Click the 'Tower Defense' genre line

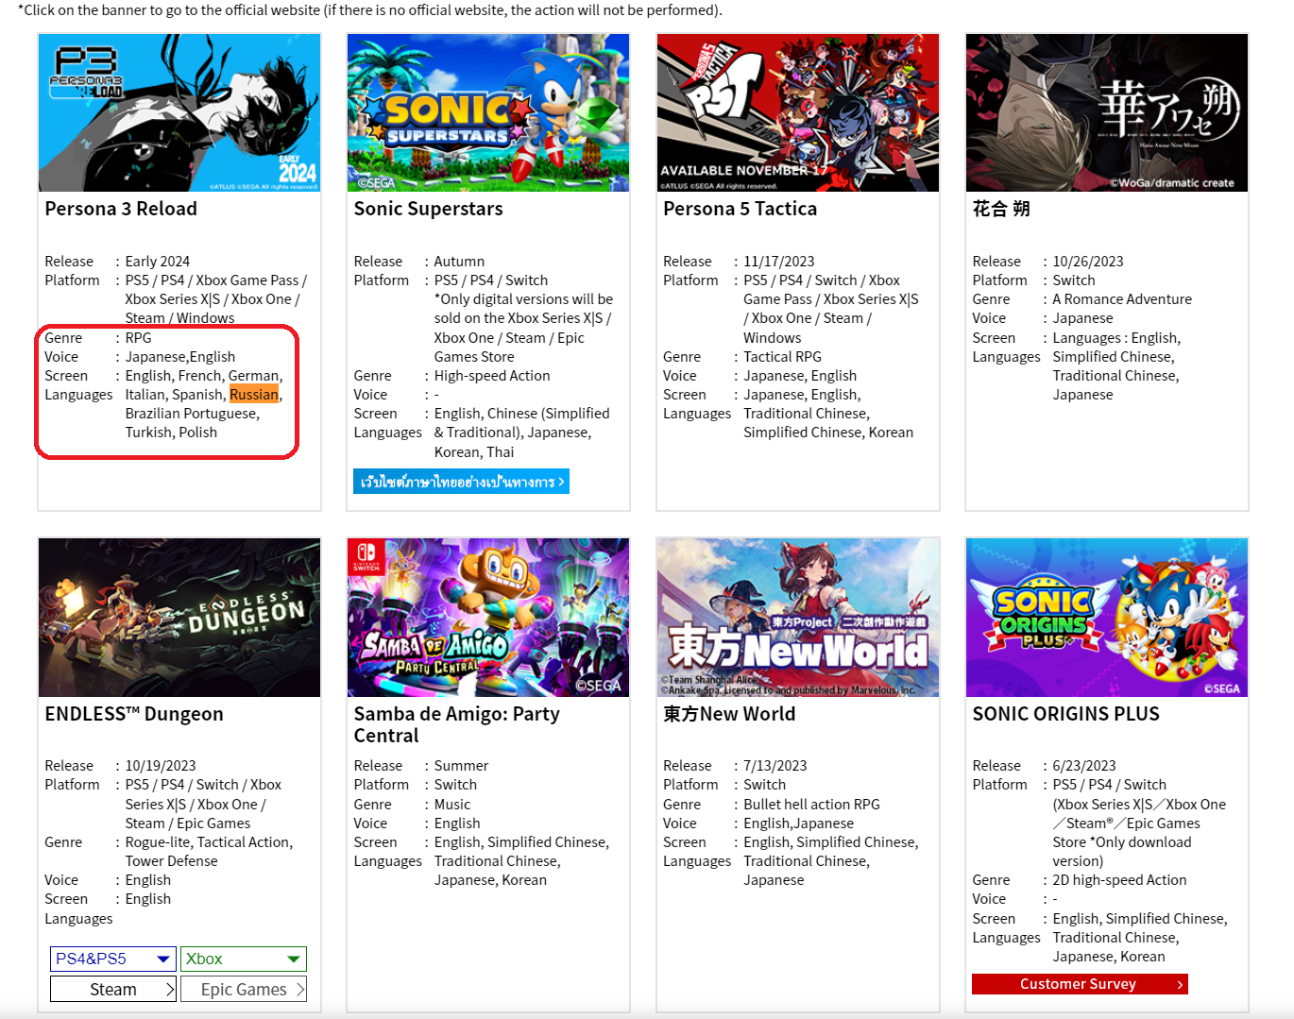coord(171,861)
